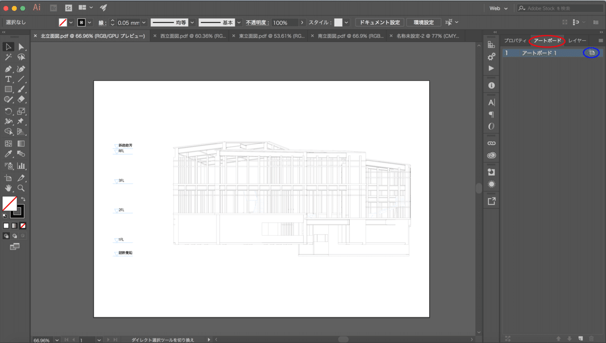The width and height of the screenshot is (606, 343).
Task: Select the Slice tool
Action: coord(21,178)
